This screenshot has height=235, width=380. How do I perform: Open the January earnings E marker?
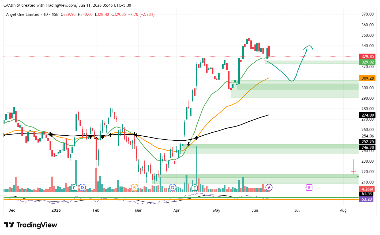click(74, 188)
